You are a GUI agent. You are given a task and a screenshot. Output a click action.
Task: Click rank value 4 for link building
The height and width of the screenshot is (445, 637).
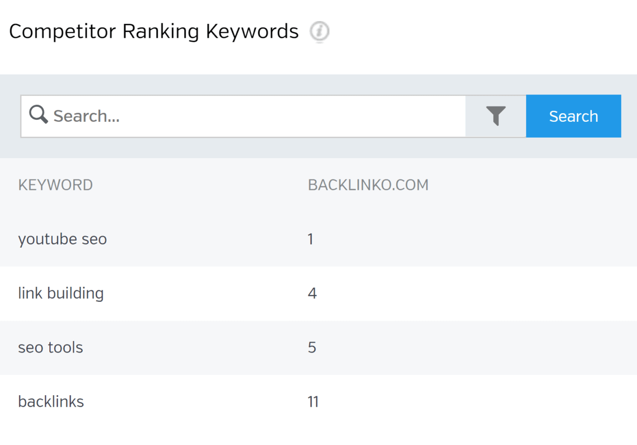[x=312, y=293]
